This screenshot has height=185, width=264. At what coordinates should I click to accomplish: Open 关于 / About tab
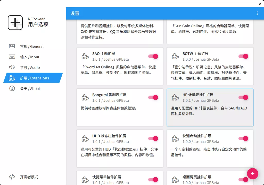(x=33, y=88)
